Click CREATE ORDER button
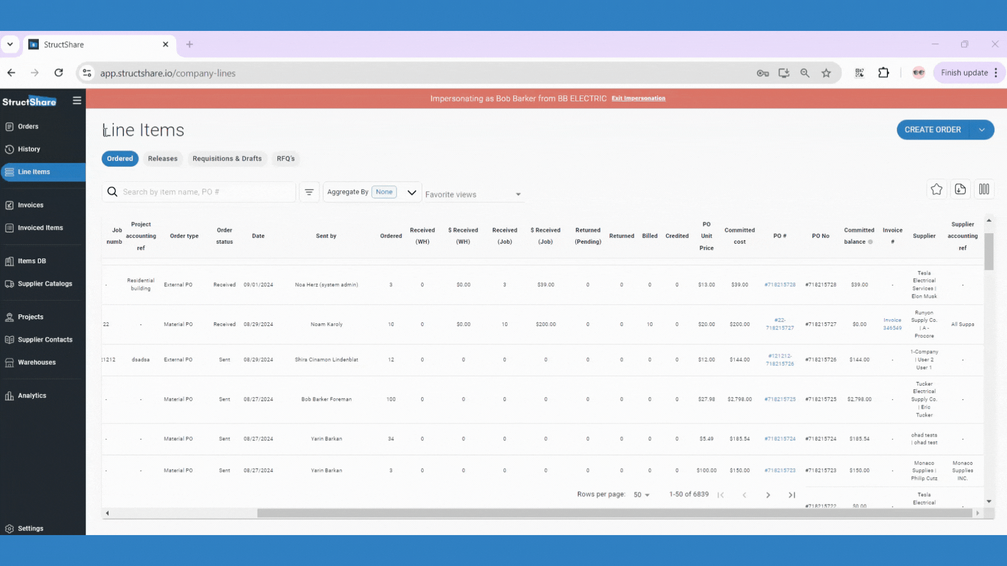 coord(933,130)
